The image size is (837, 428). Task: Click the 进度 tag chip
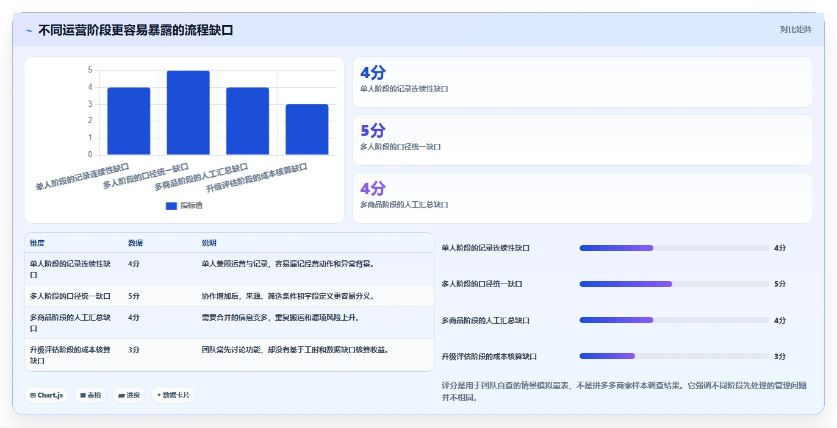pyautogui.click(x=129, y=395)
